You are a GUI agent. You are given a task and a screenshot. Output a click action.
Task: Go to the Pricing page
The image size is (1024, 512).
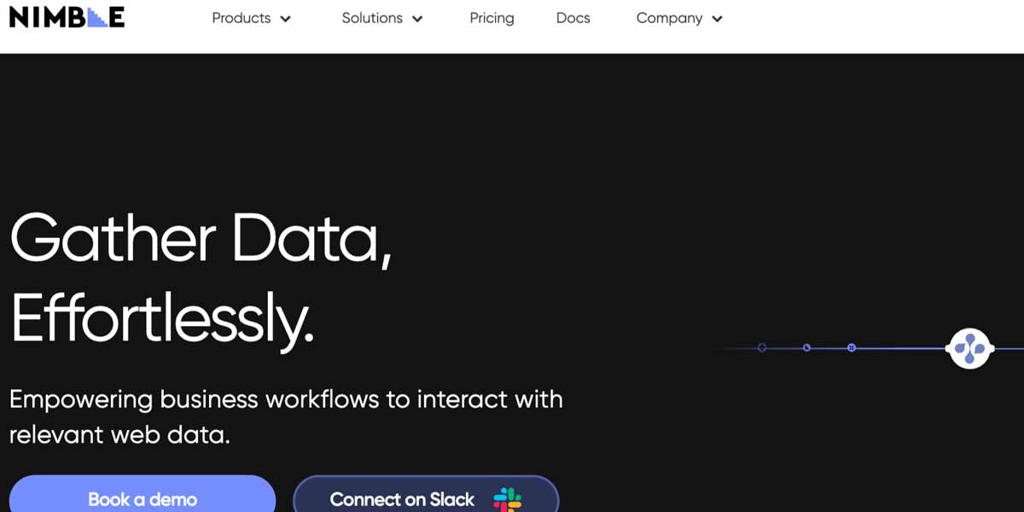point(492,18)
